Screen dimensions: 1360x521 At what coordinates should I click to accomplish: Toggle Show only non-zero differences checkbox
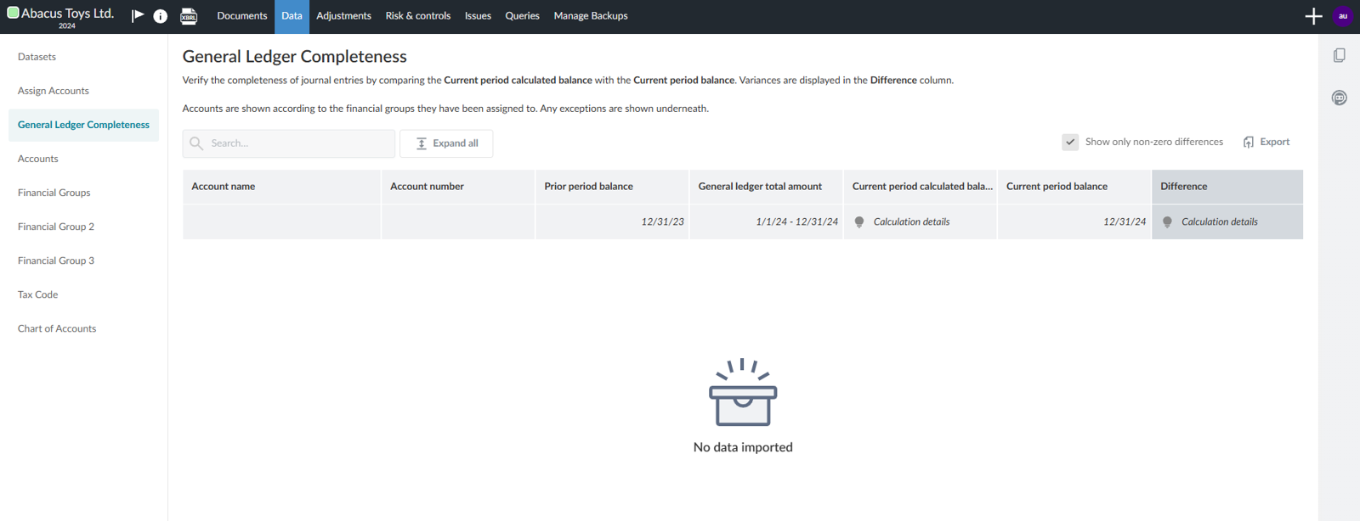[x=1070, y=143]
